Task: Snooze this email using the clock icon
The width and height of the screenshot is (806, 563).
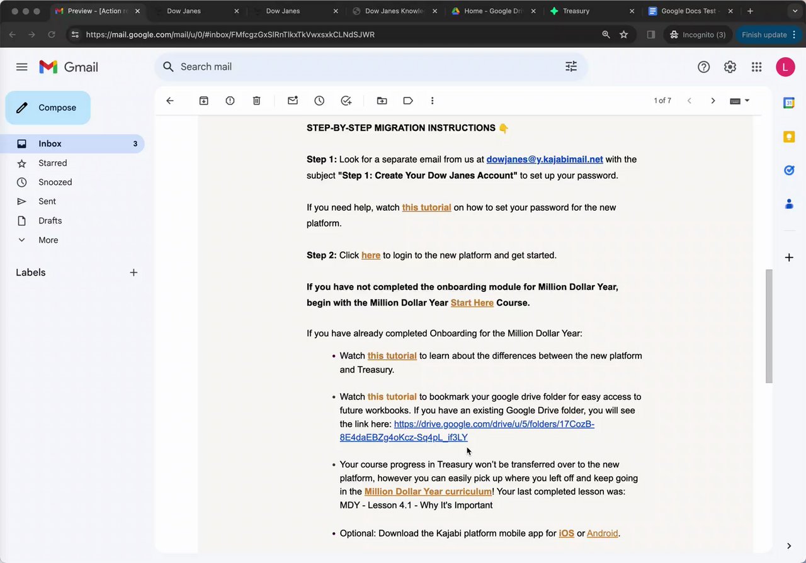Action: pyautogui.click(x=319, y=101)
